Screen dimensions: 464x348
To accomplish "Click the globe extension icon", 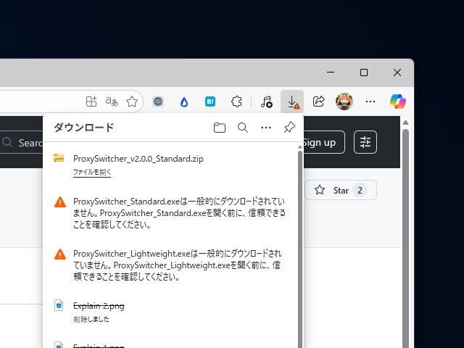I will (x=158, y=101).
